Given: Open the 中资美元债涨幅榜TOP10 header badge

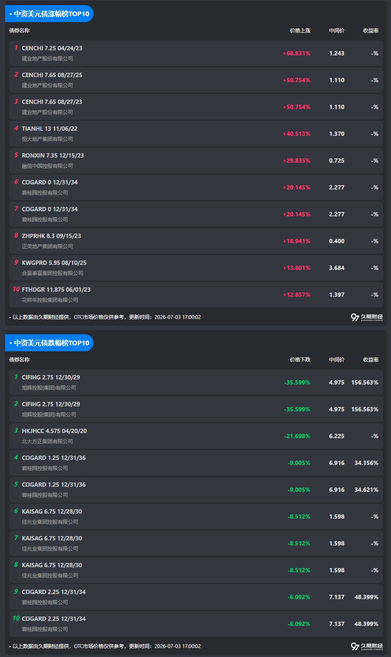Looking at the screenshot, I should [49, 14].
